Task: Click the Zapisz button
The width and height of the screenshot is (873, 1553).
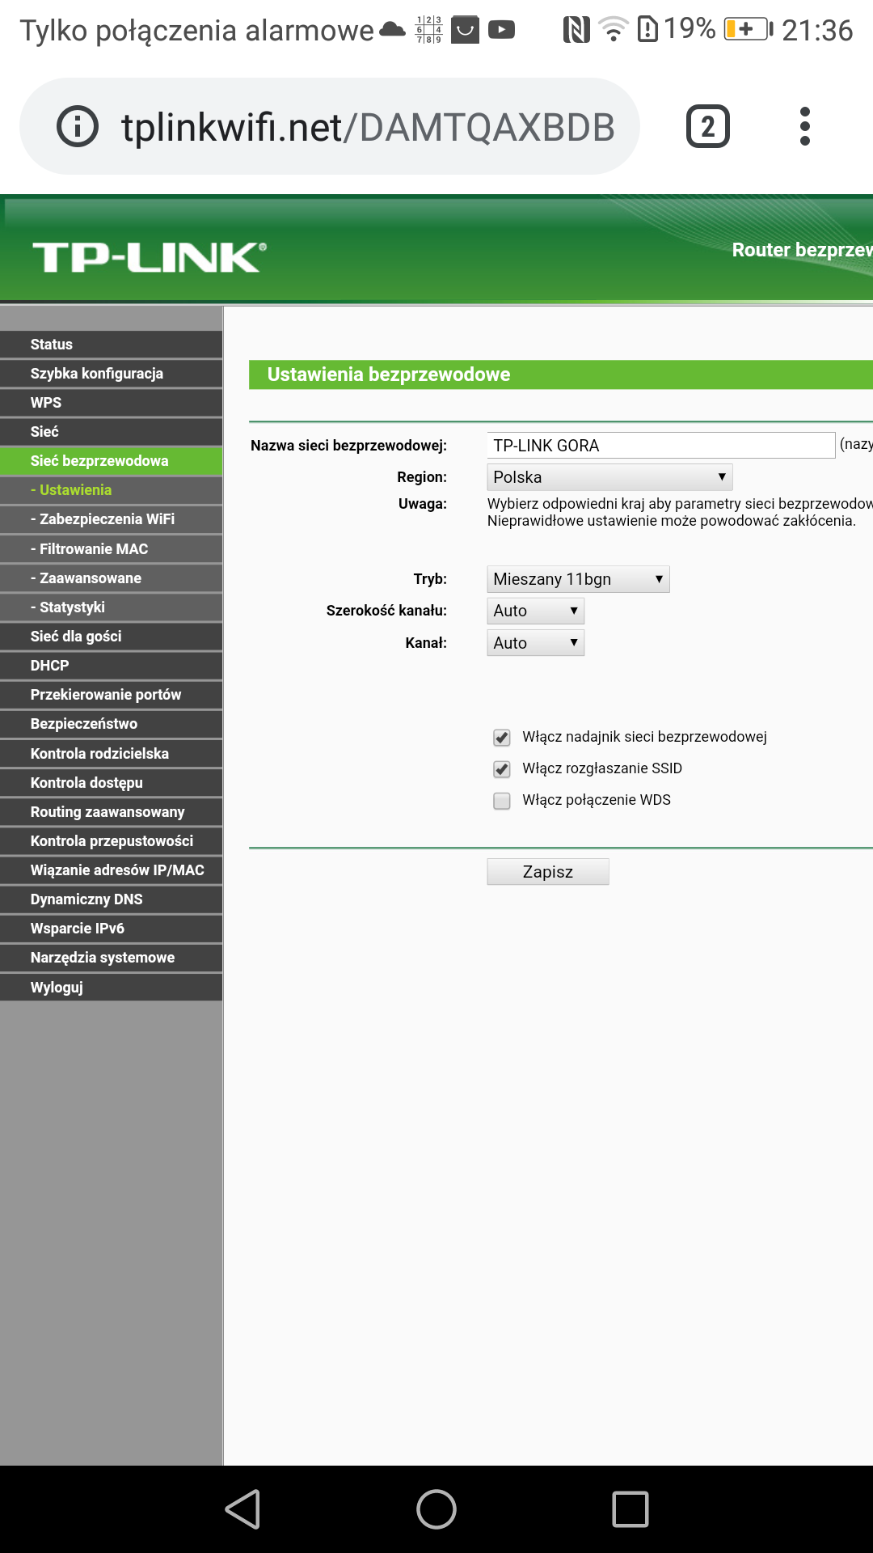Action: click(548, 872)
